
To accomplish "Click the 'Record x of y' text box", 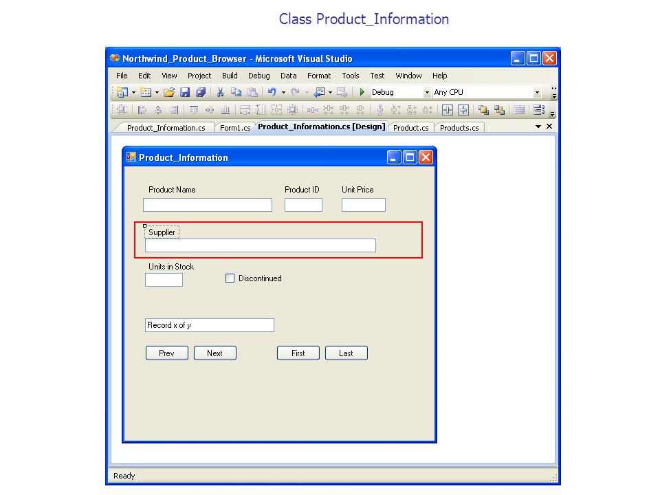I will tap(210, 325).
